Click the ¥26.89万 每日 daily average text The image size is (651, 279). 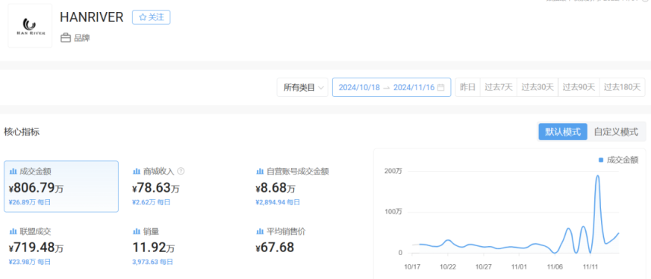click(30, 202)
